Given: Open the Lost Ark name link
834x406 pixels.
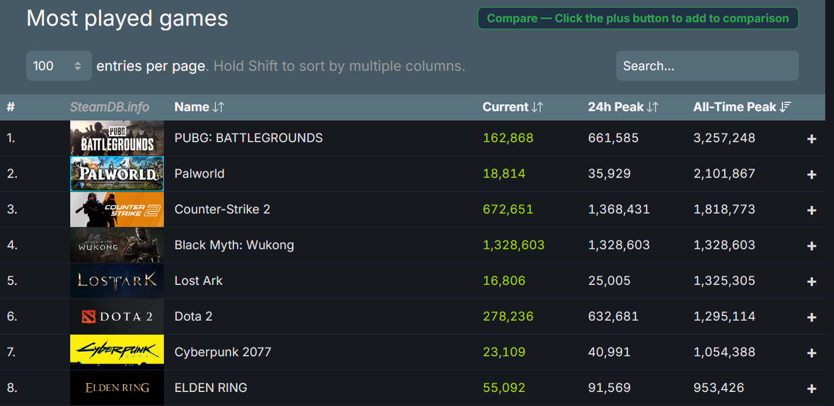Looking at the screenshot, I should (x=198, y=280).
